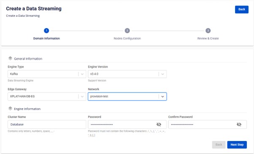This screenshot has height=154, width=254.
Task: Click the blue Back button at top
Action: (x=242, y=9)
